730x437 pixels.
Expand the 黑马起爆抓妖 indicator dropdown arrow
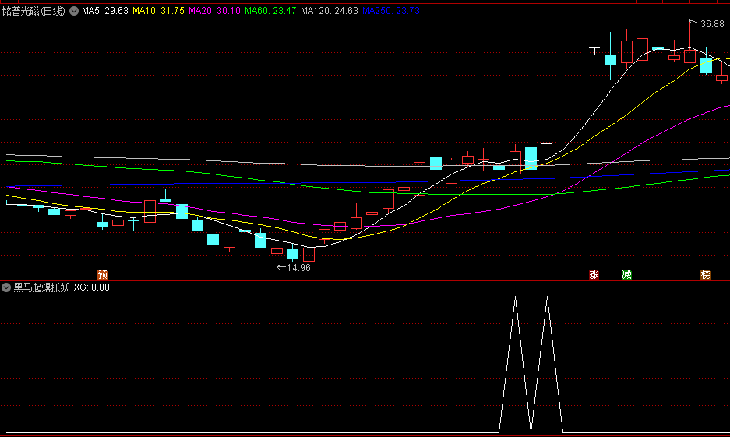(6, 287)
